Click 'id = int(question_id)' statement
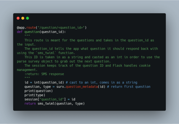Viewport: 179px width, 124px height. tap(44, 82)
